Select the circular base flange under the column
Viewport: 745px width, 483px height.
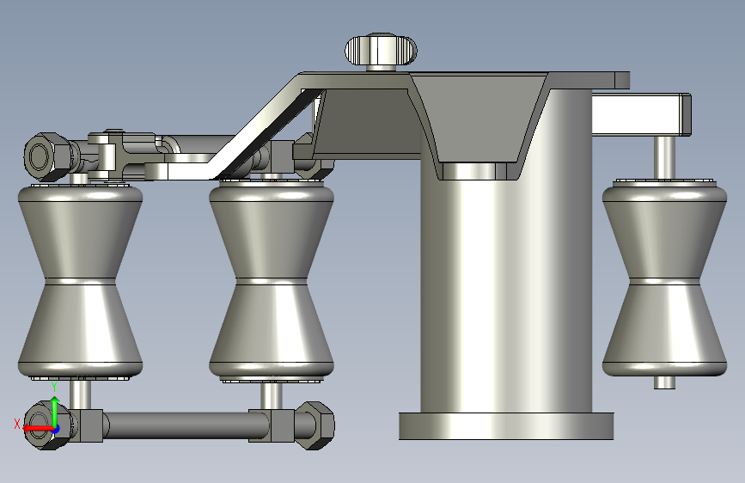506,426
